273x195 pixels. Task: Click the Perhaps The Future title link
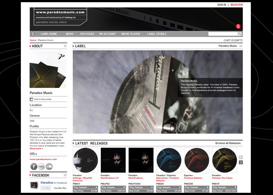tap(222, 178)
